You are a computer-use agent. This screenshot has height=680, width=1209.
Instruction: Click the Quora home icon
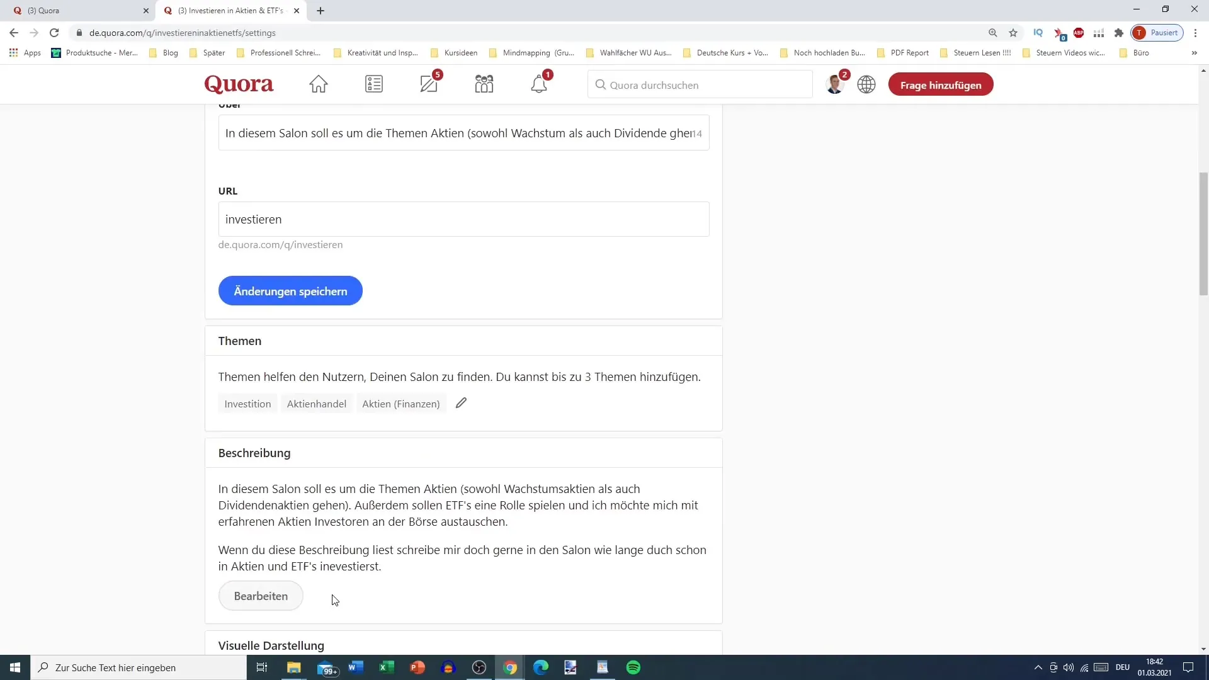pyautogui.click(x=319, y=84)
